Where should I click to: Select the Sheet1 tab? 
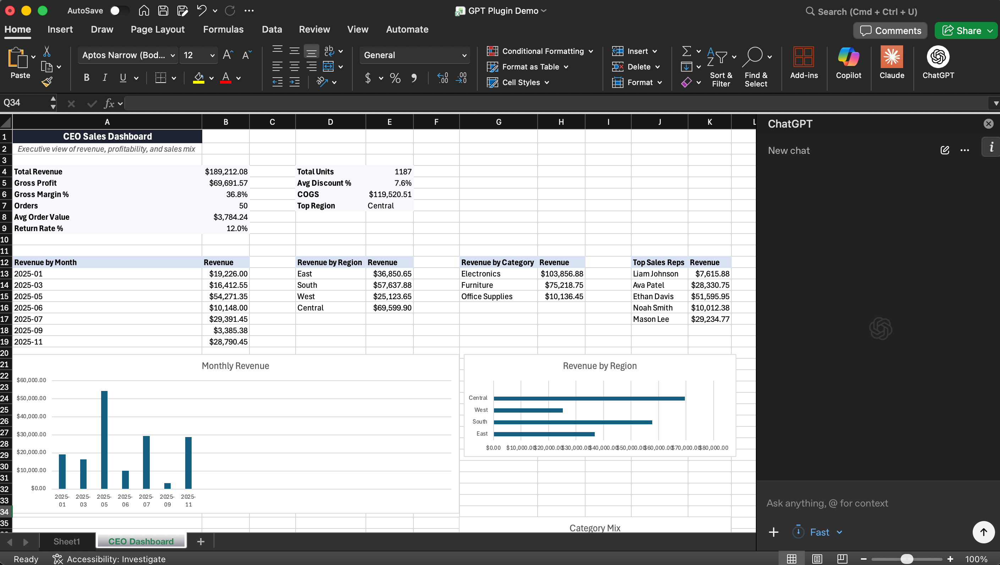point(66,541)
